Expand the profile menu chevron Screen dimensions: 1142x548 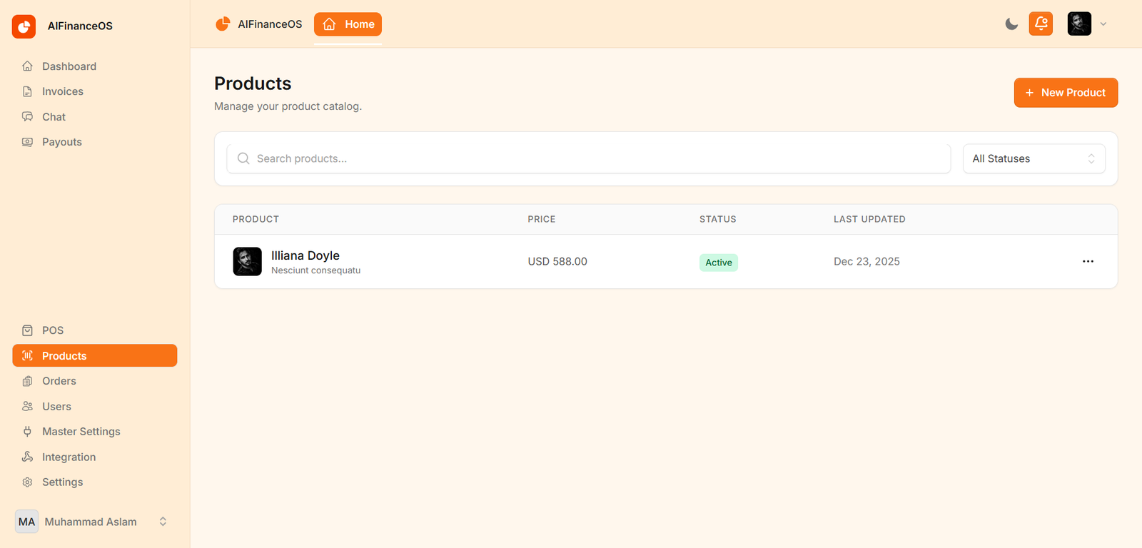[1103, 24]
